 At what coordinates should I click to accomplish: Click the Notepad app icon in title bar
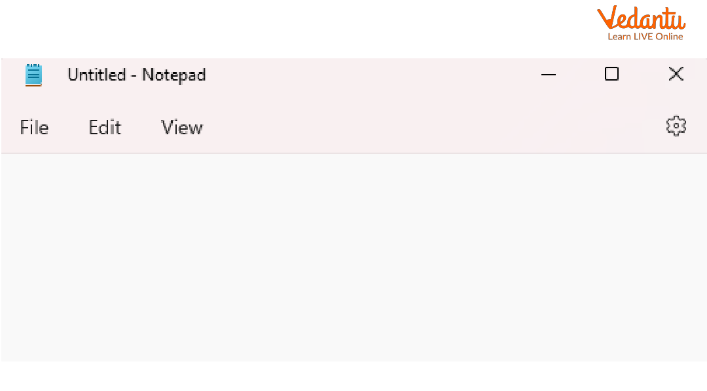coord(33,75)
